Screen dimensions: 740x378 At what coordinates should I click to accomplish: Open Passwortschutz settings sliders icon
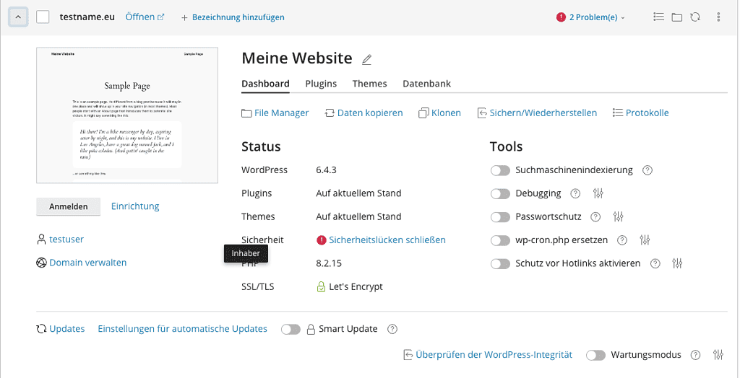618,216
